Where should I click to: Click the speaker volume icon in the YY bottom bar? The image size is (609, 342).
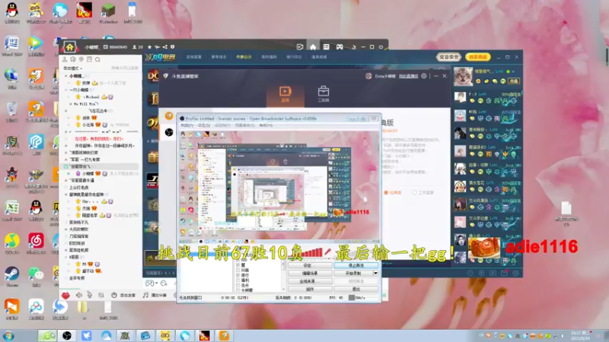(x=79, y=295)
